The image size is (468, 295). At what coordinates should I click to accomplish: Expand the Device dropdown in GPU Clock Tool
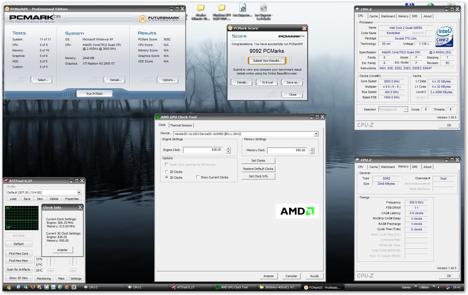316,134
